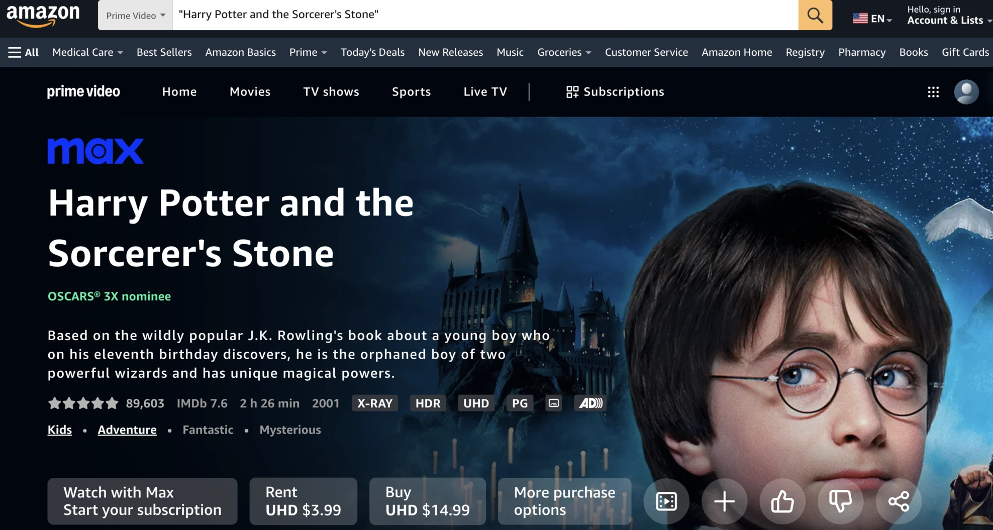The image size is (993, 530).
Task: Expand the EN language dropdown
Action: click(881, 19)
